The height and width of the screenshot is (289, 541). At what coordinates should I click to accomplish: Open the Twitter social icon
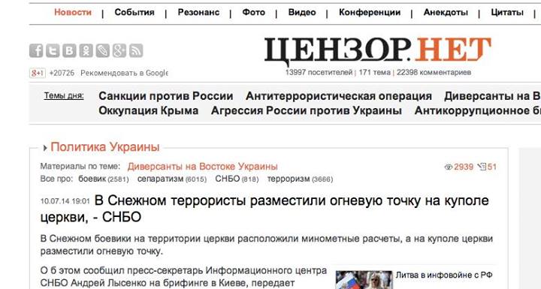click(x=53, y=51)
